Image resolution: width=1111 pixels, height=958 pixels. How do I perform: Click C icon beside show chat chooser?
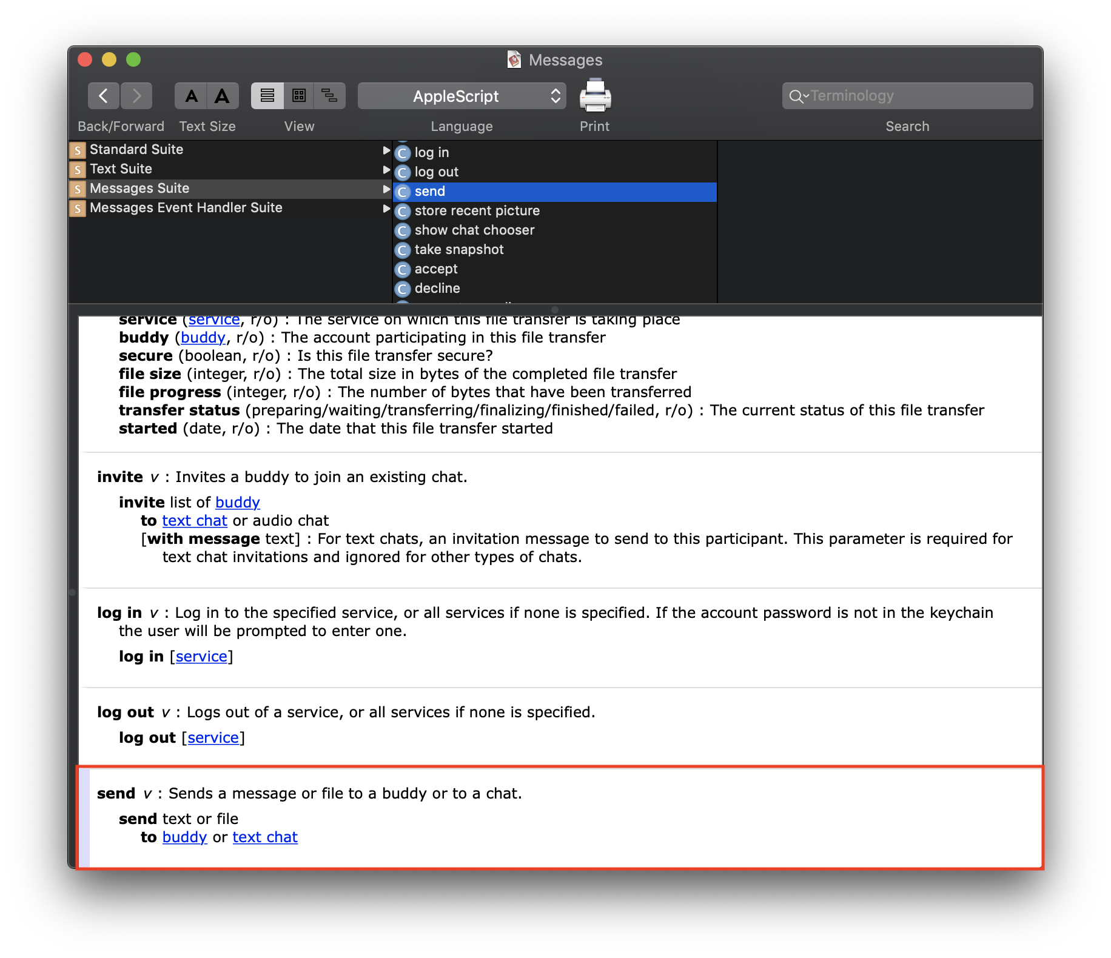(x=403, y=230)
